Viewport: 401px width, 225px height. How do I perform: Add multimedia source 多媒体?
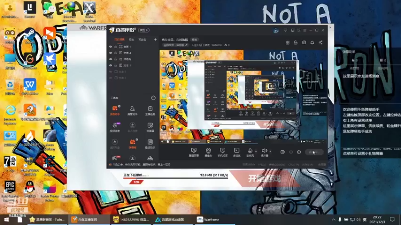237,152
